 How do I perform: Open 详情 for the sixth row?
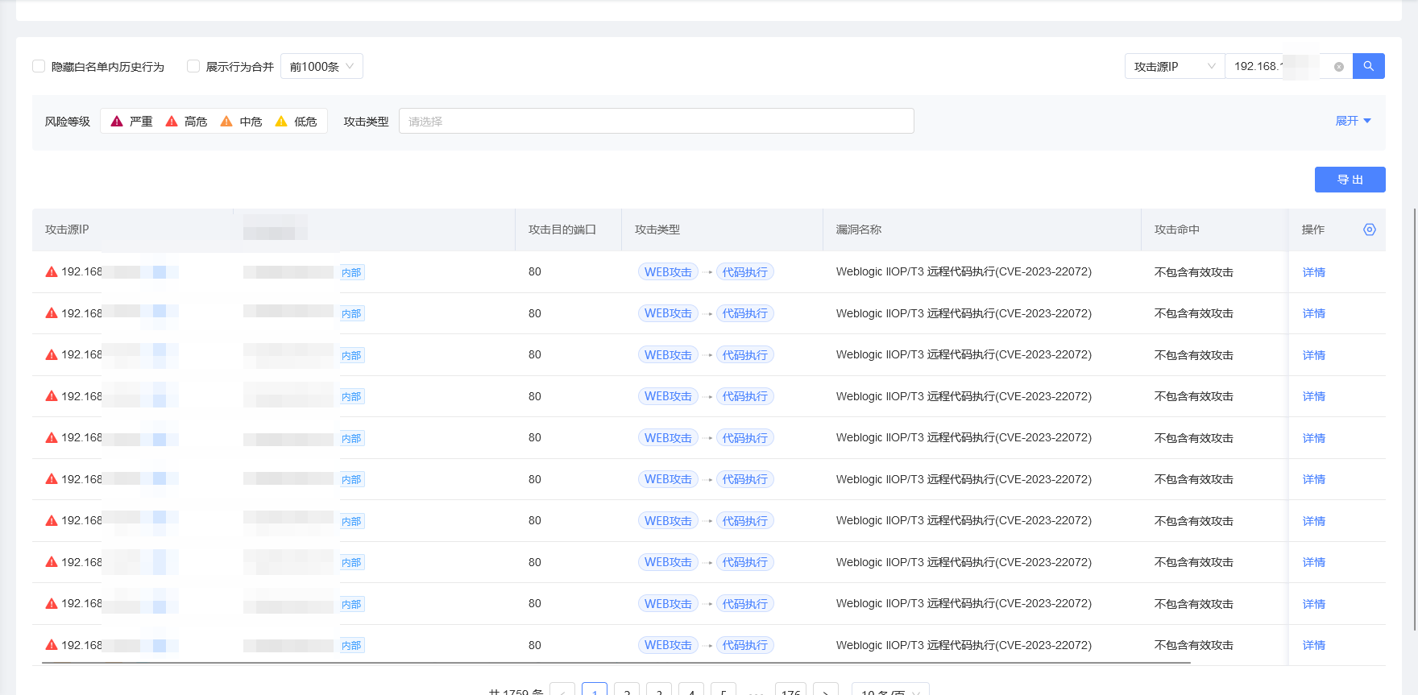click(x=1314, y=479)
